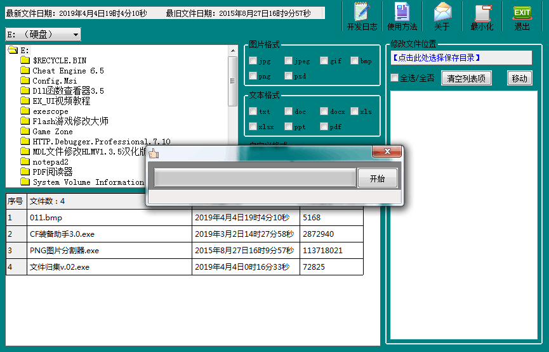Check the psd format checkbox
The image size is (549, 352).
coord(288,75)
